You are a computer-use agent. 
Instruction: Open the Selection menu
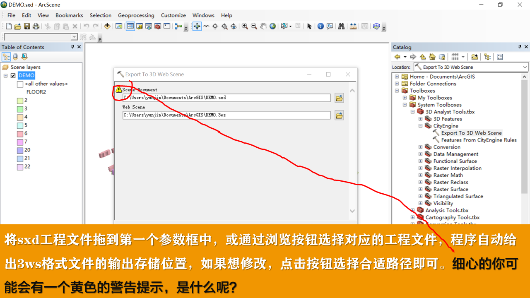click(x=101, y=15)
